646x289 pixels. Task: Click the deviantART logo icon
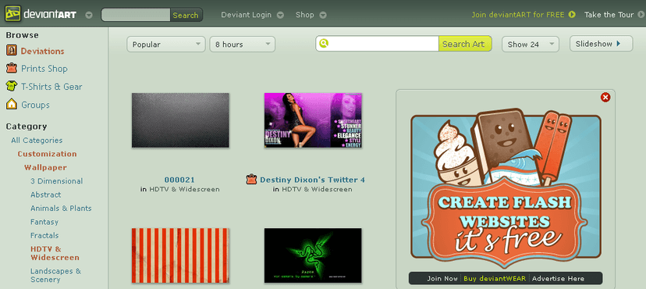pyautogui.click(x=12, y=14)
